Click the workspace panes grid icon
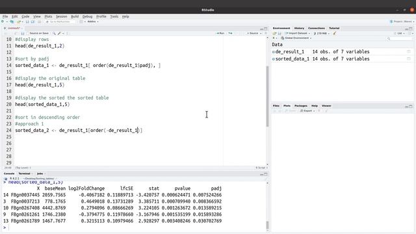Screen dimensions: 416x234 [x=81, y=21]
